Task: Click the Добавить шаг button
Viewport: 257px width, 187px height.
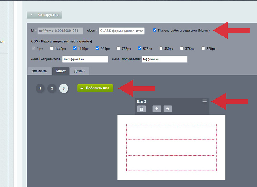Action: [x=95, y=88]
